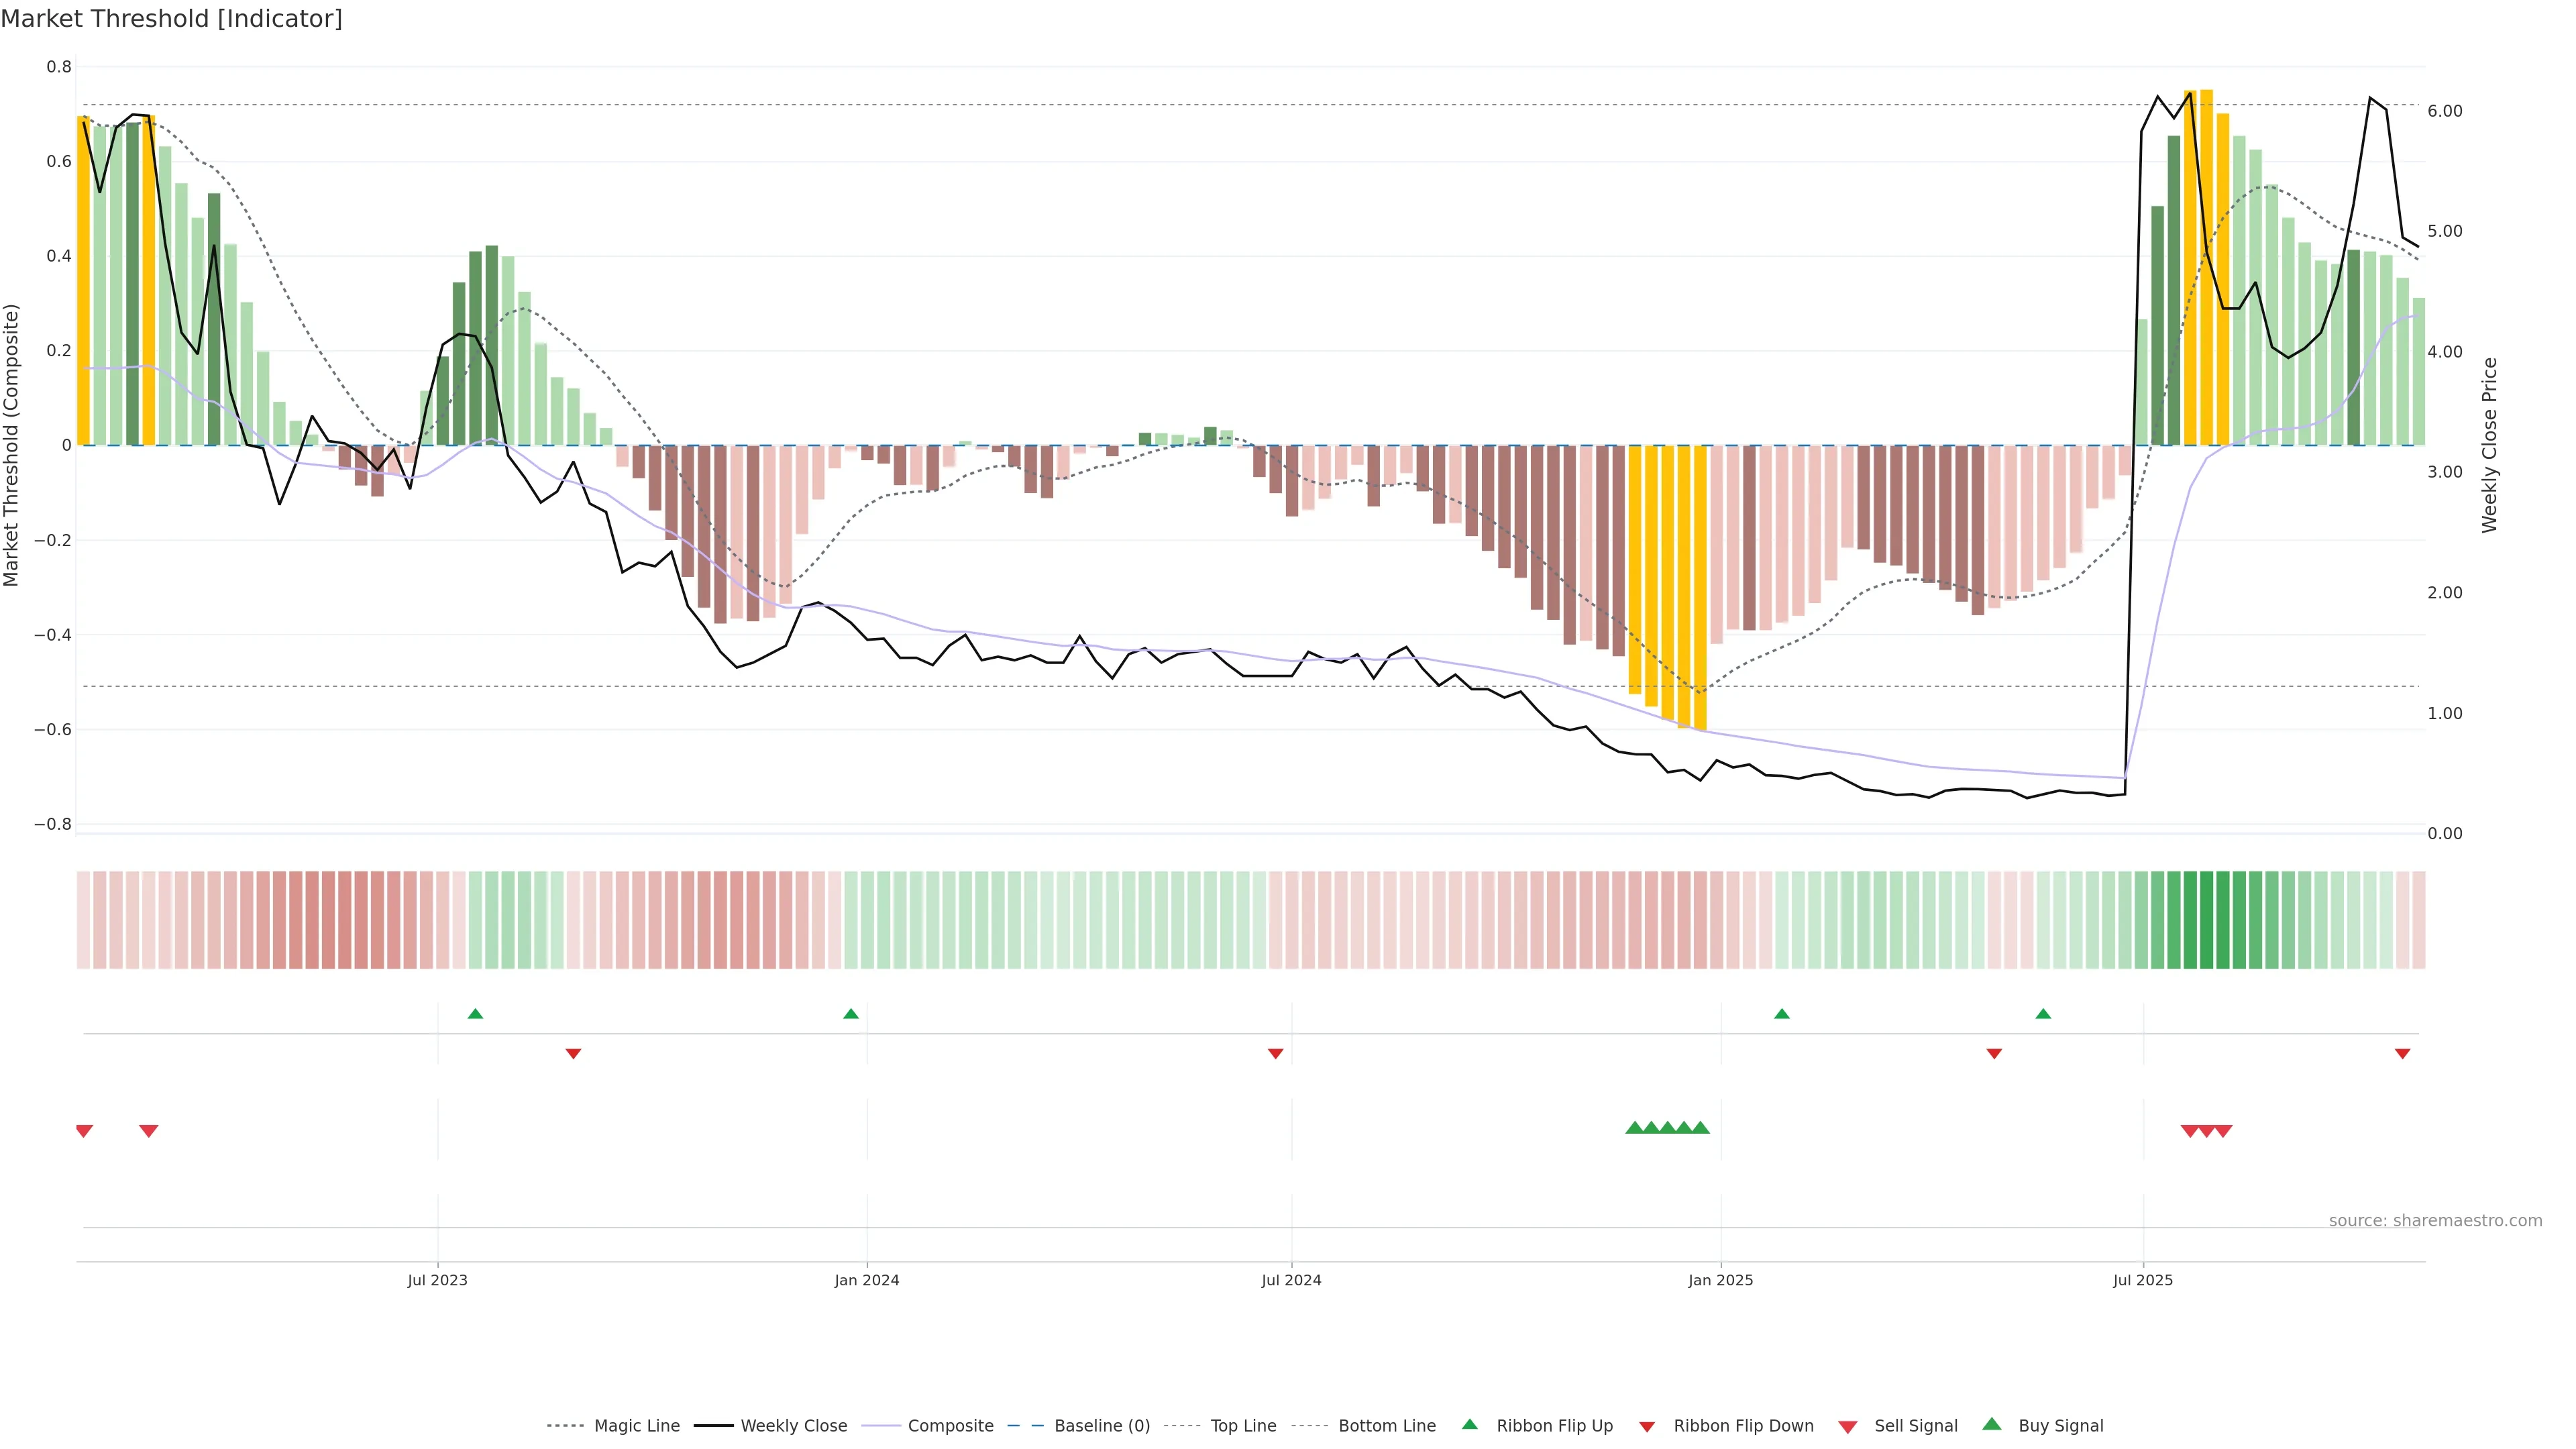This screenshot has width=2576, height=1449.
Task: Click the Market Threshold [Indicator] title
Action: 171,19
